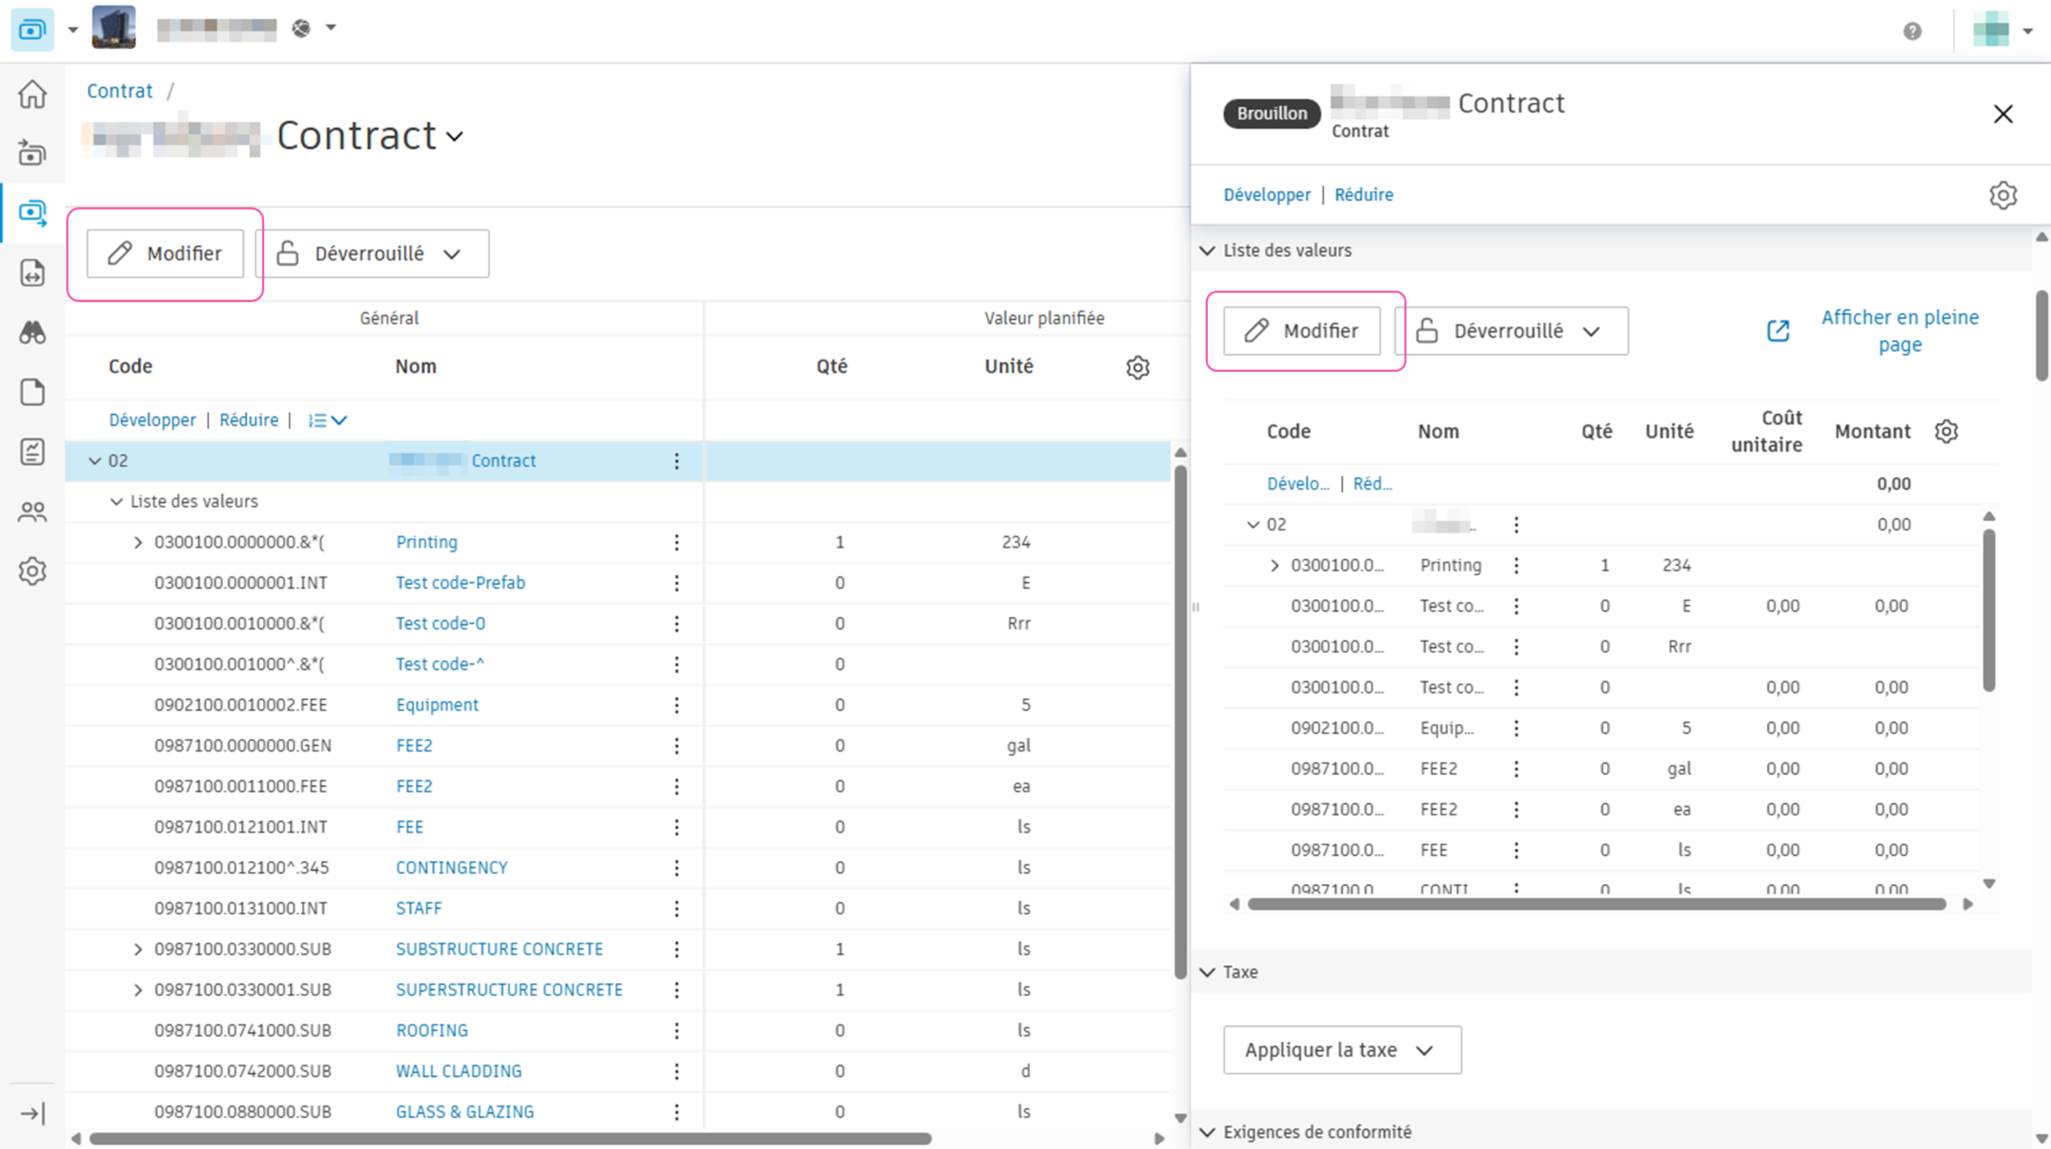
Task: Open the sidebar settings gear icon
Action: (32, 571)
